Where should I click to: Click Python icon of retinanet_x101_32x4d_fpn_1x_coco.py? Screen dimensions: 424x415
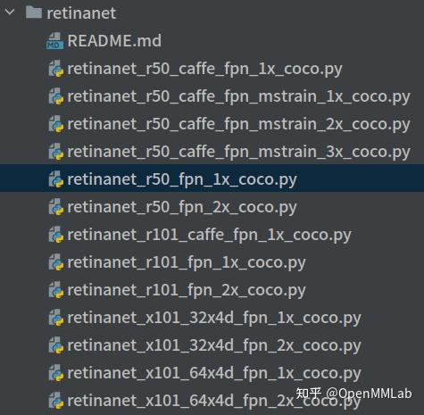tap(56, 318)
